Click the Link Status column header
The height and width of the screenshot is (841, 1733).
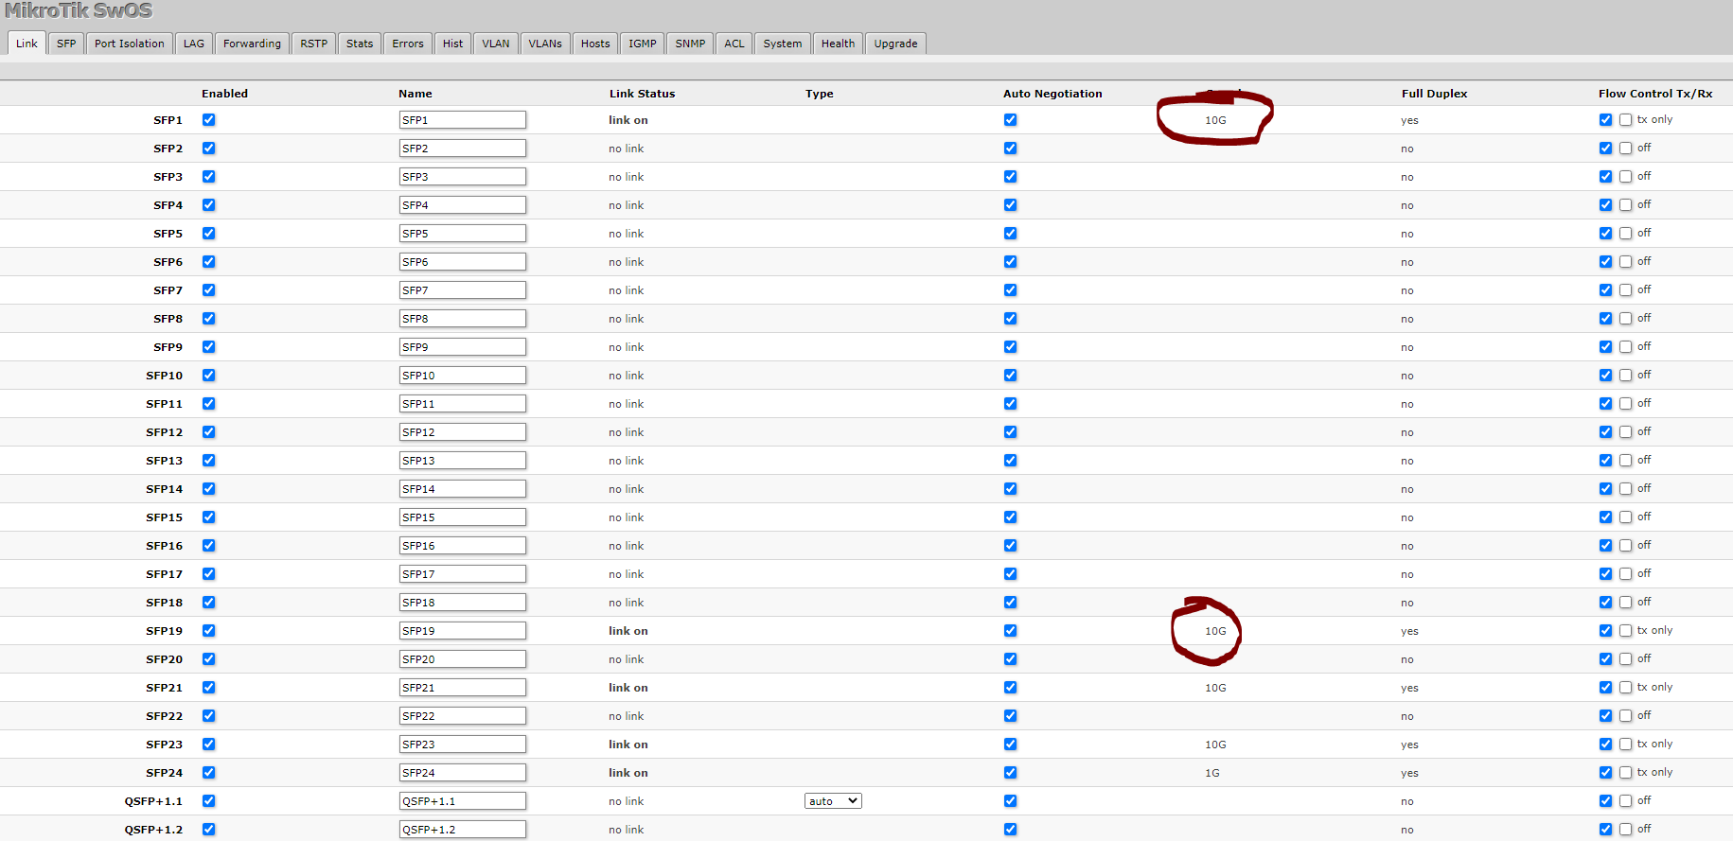tap(642, 94)
